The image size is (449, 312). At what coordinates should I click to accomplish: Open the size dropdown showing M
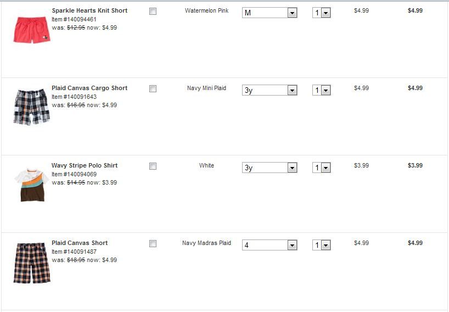click(x=270, y=13)
